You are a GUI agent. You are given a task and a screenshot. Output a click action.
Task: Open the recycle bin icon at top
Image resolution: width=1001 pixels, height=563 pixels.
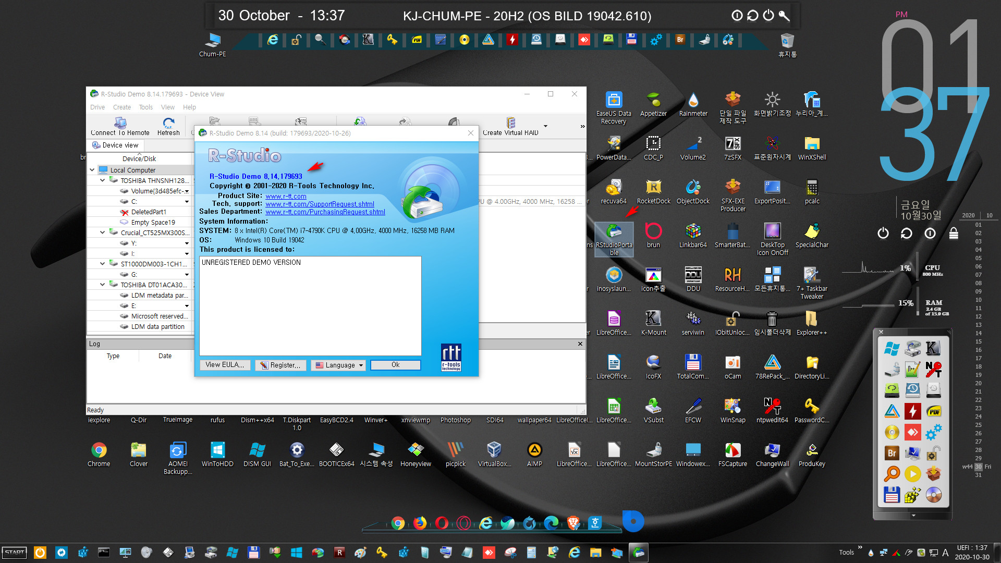click(787, 45)
